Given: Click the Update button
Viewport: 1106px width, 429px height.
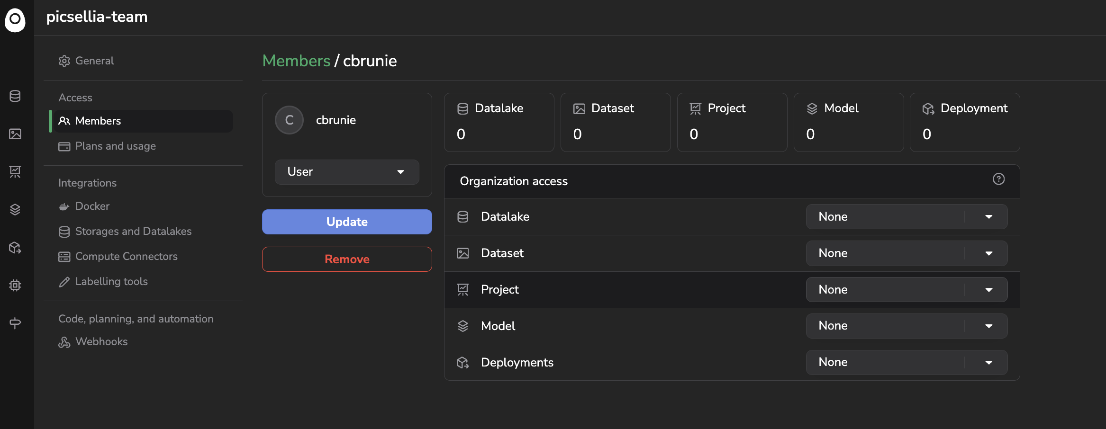Looking at the screenshot, I should [x=347, y=222].
